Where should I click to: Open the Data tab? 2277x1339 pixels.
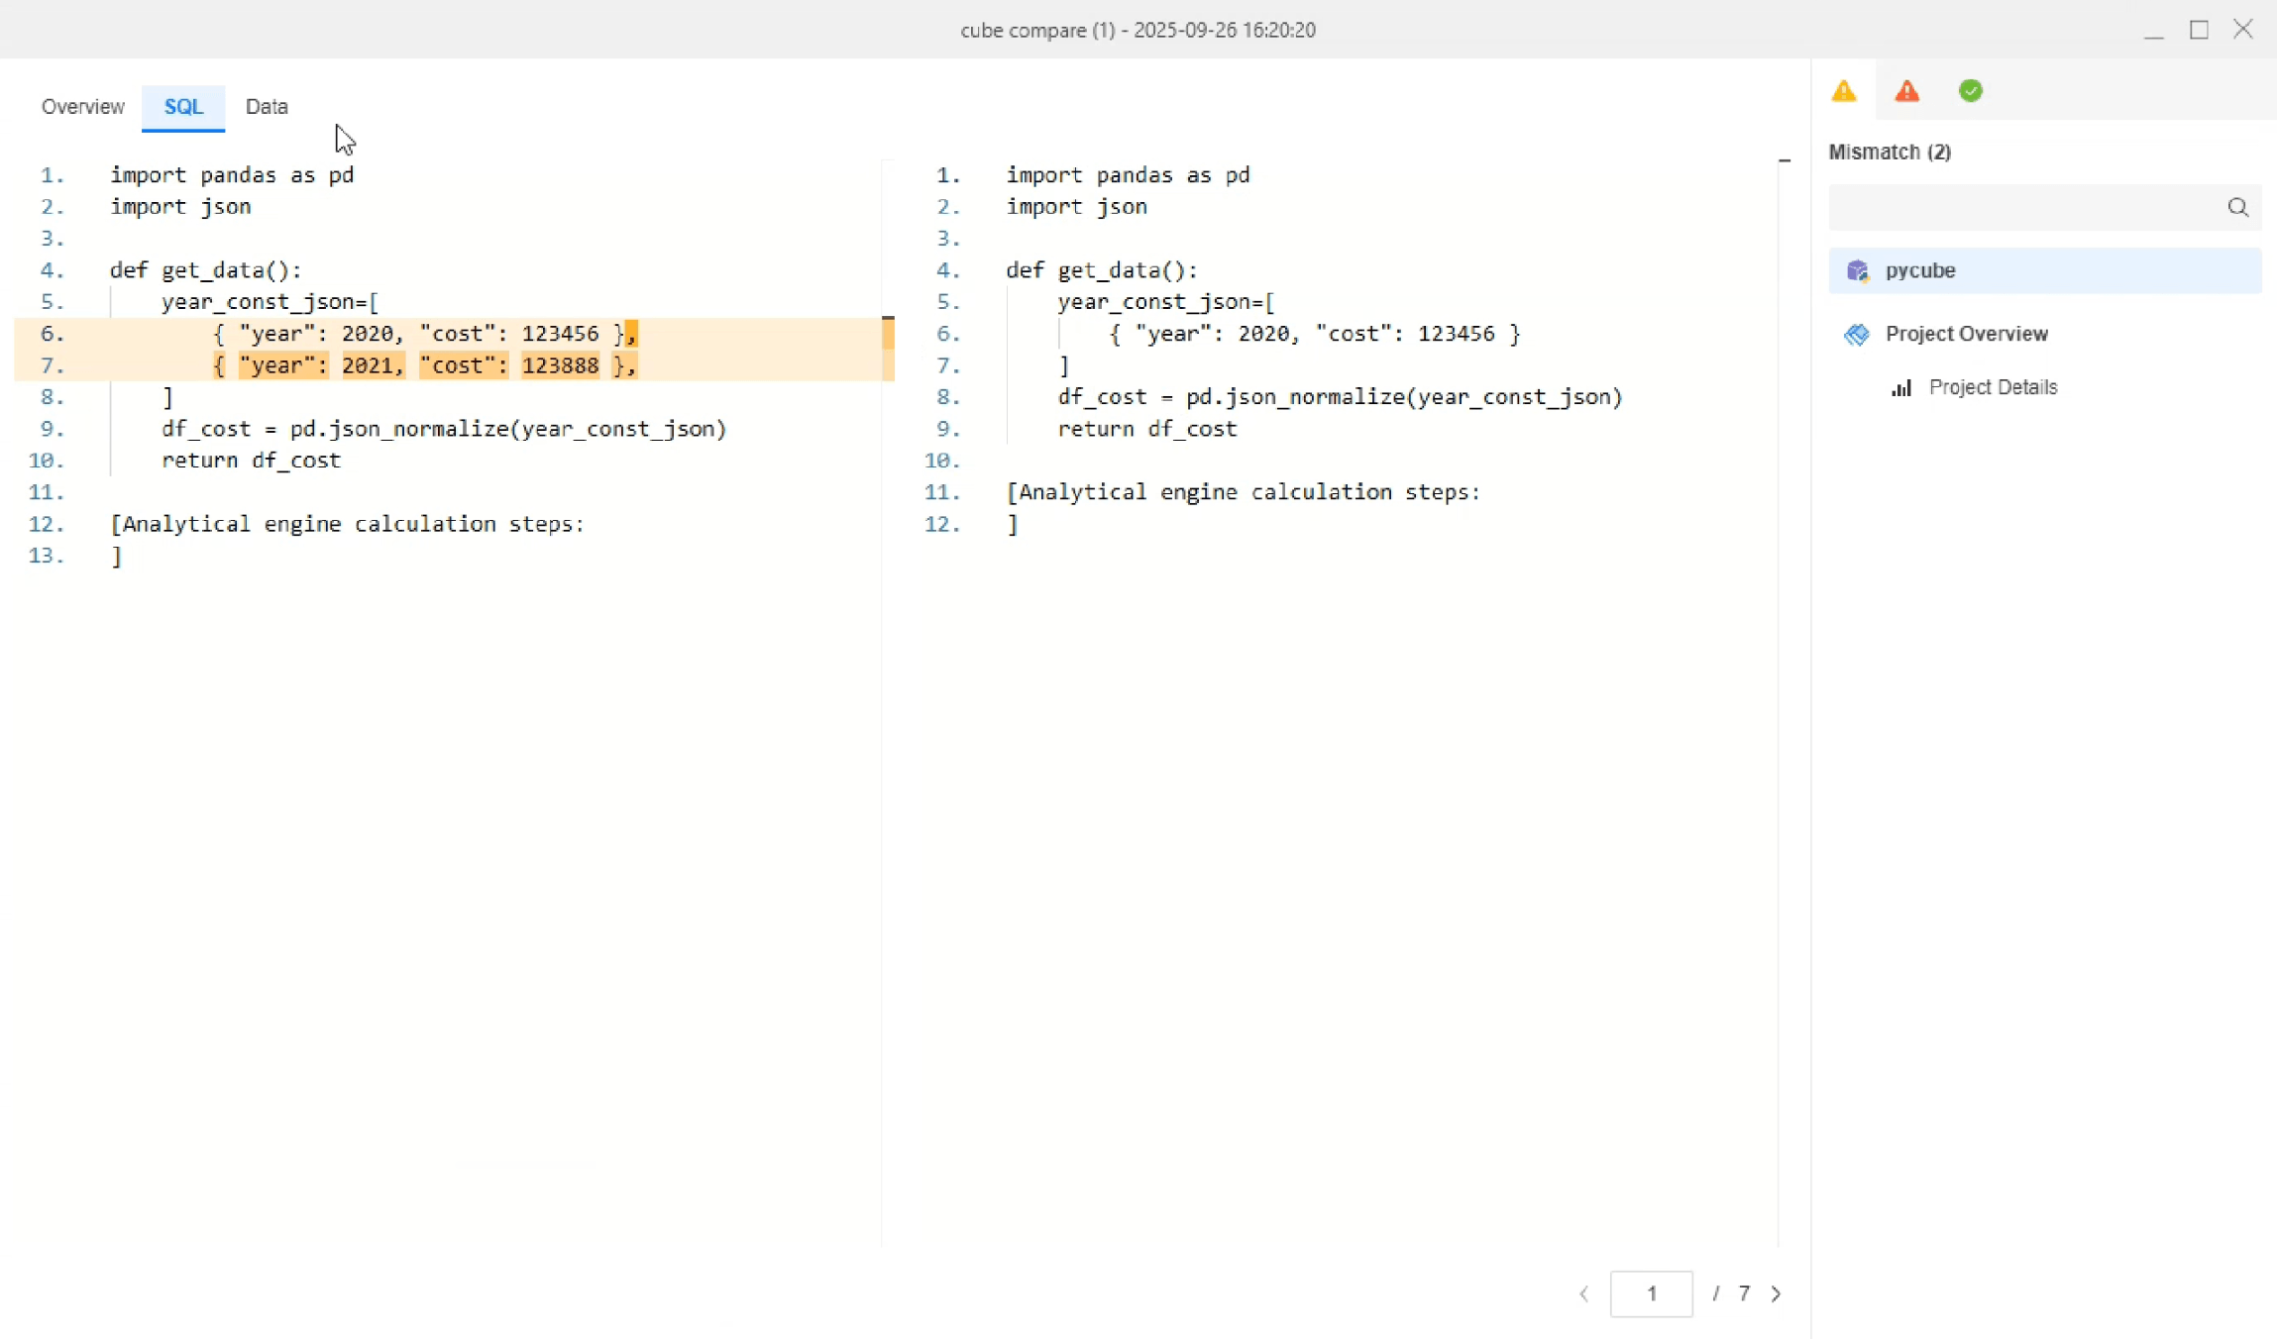pos(267,106)
